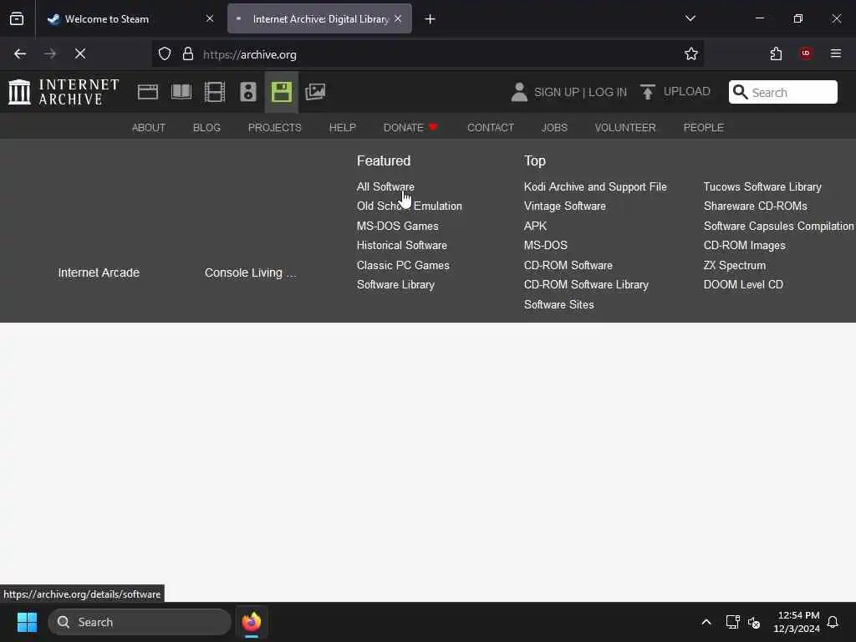Go back using browser back arrow
This screenshot has width=856, height=642.
pyautogui.click(x=20, y=53)
